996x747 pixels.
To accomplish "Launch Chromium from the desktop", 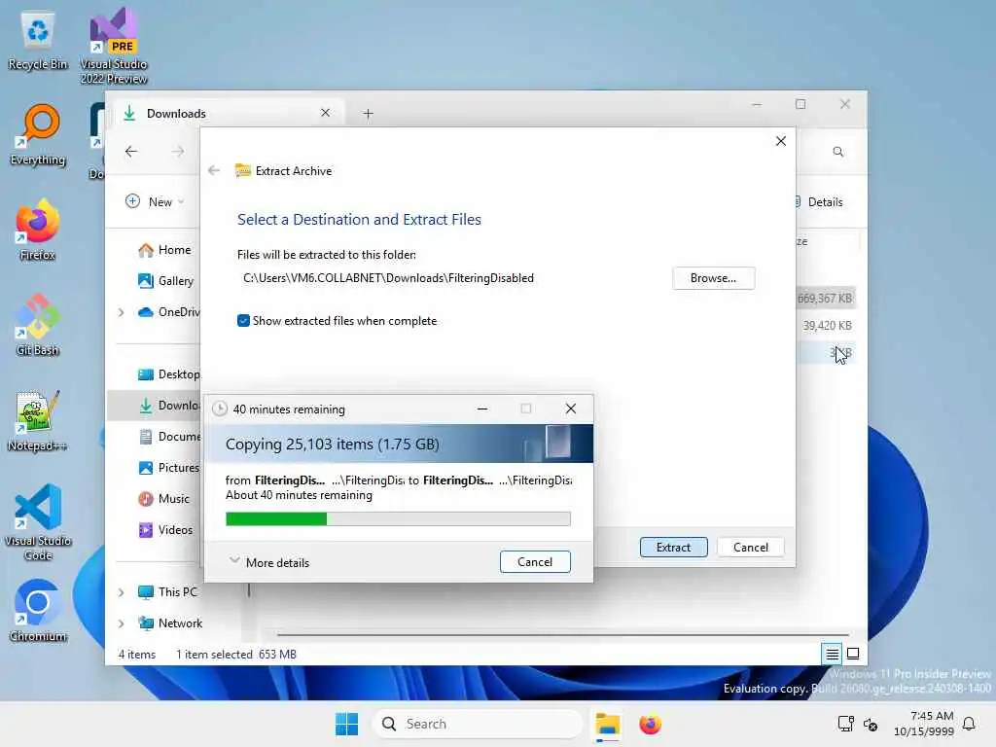I will tap(38, 611).
